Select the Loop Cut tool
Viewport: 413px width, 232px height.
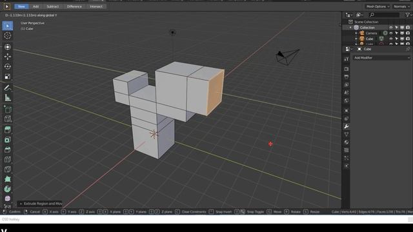[7, 159]
